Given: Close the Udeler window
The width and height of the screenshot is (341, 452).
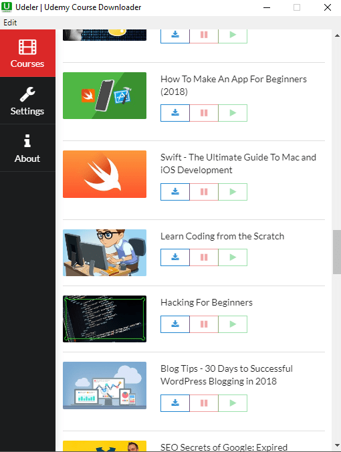Looking at the screenshot, I should tap(328, 7).
